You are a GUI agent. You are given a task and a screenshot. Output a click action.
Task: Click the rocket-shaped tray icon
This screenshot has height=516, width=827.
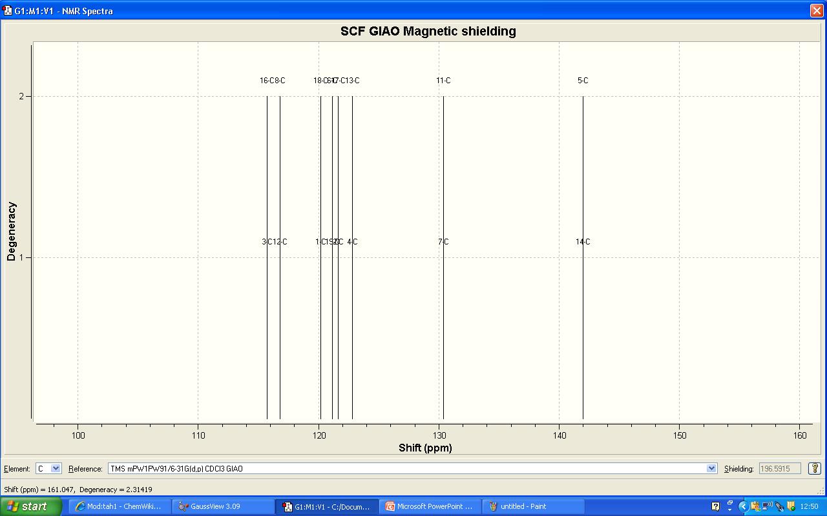780,506
